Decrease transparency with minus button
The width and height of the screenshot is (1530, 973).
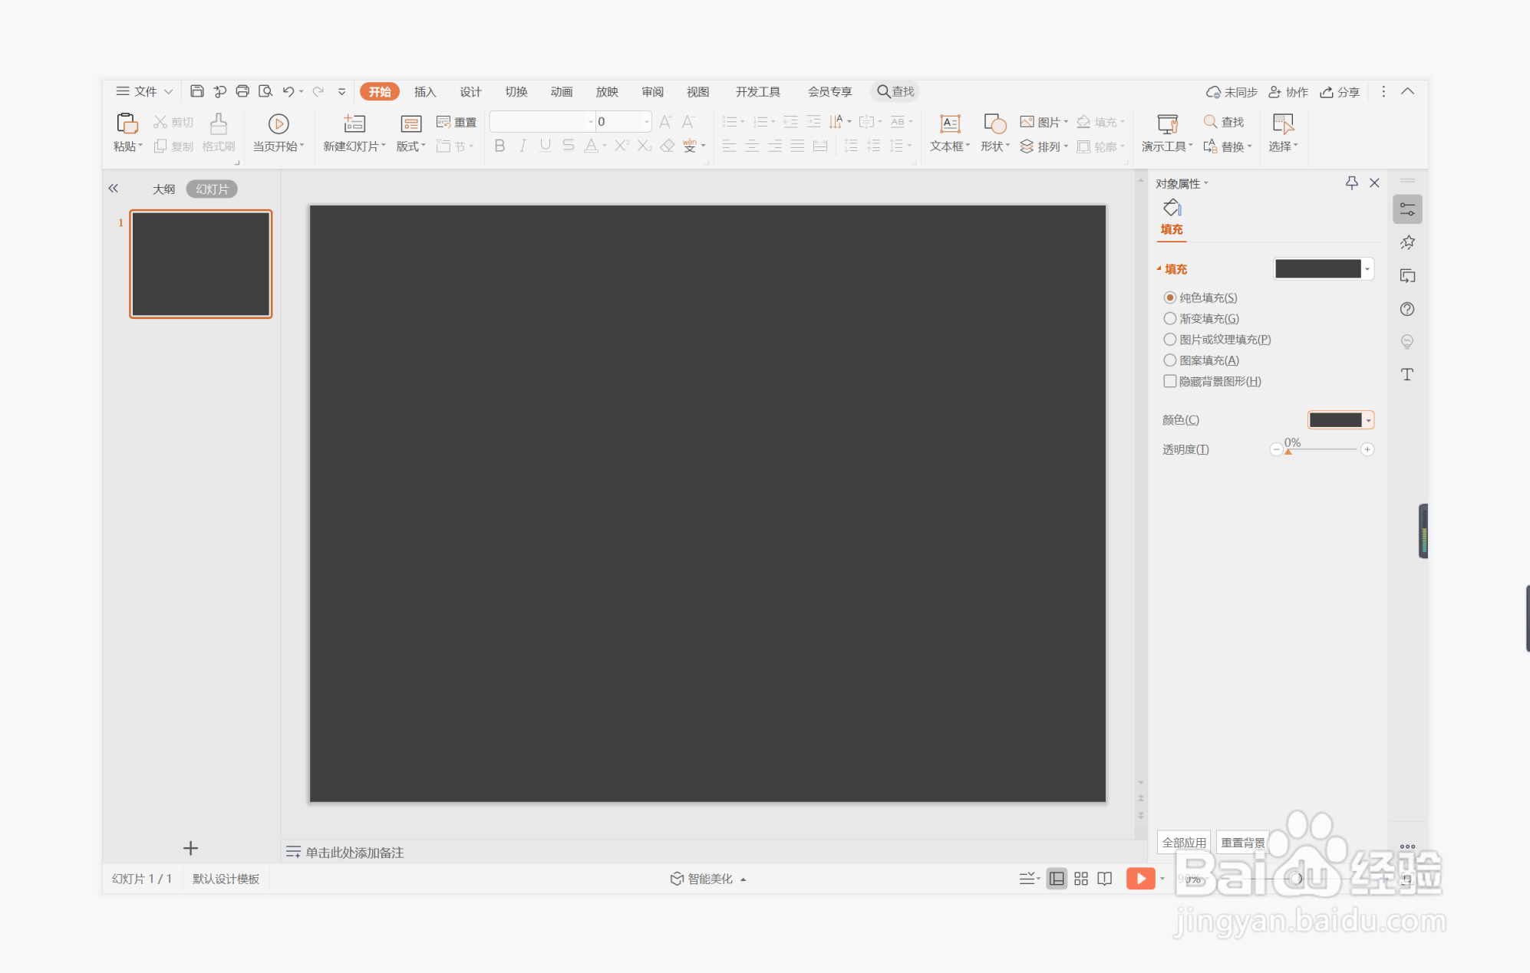[x=1276, y=449]
